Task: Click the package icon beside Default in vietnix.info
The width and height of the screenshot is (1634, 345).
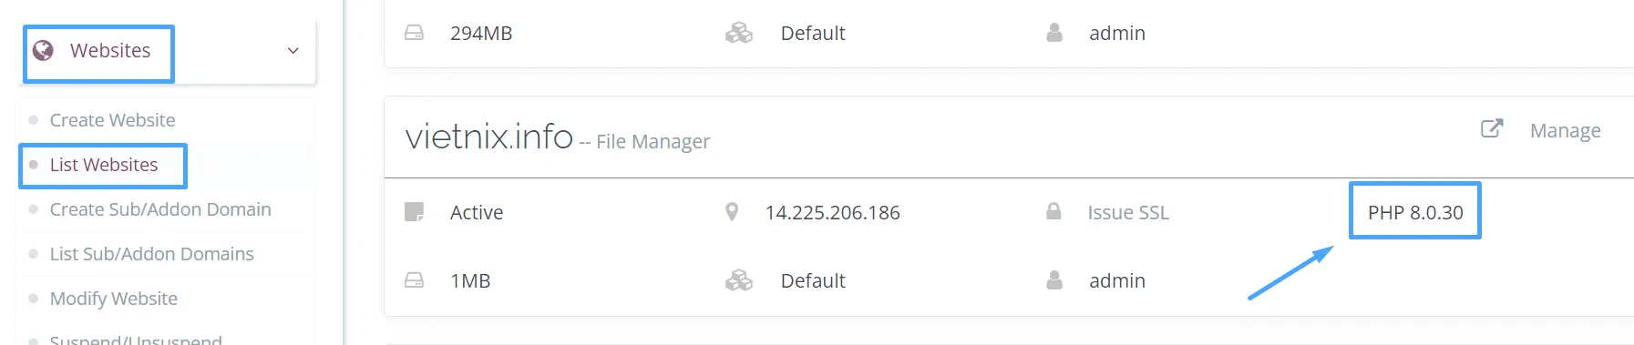Action: pos(739,280)
